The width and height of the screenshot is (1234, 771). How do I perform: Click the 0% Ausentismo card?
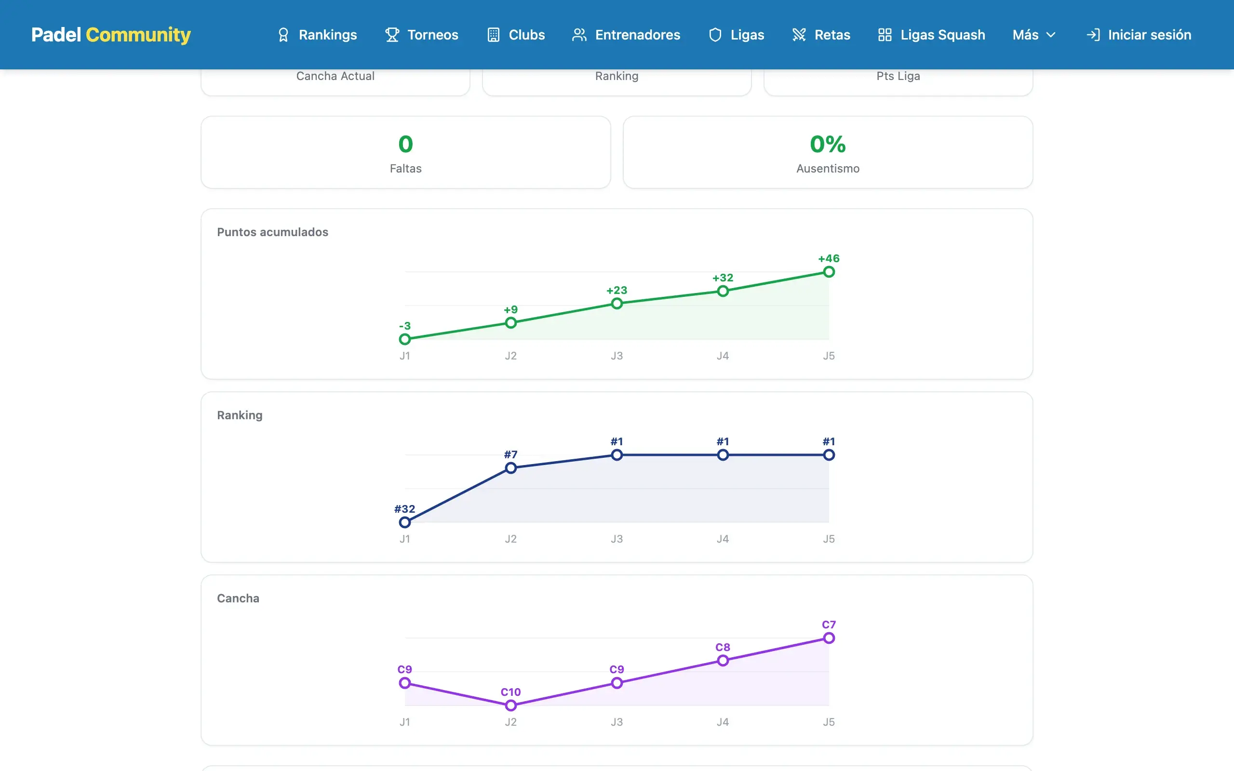pyautogui.click(x=828, y=152)
